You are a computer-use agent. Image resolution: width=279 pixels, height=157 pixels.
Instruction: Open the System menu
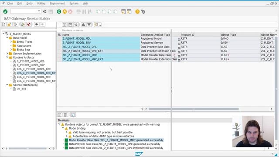(x=74, y=3)
